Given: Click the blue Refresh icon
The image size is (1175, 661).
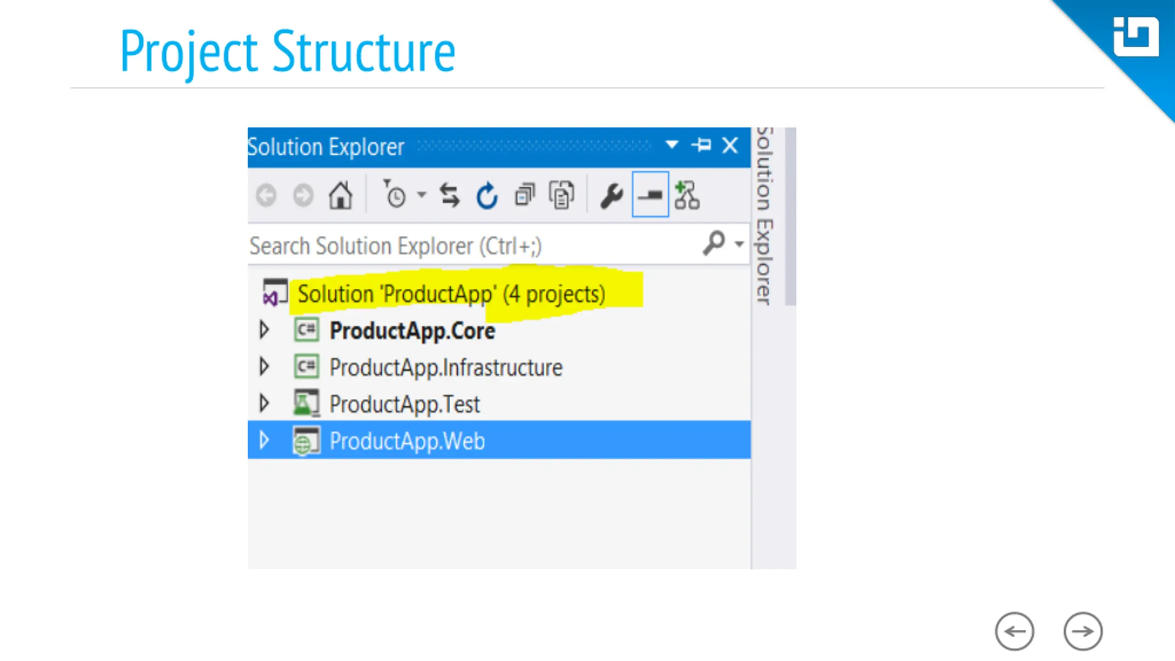Looking at the screenshot, I should [x=487, y=196].
